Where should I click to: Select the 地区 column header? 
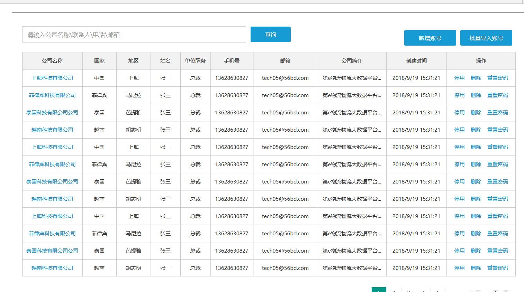(134, 61)
